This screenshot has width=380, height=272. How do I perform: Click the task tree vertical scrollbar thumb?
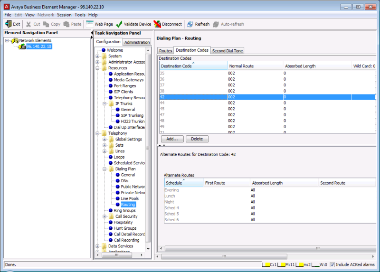(x=148, y=148)
